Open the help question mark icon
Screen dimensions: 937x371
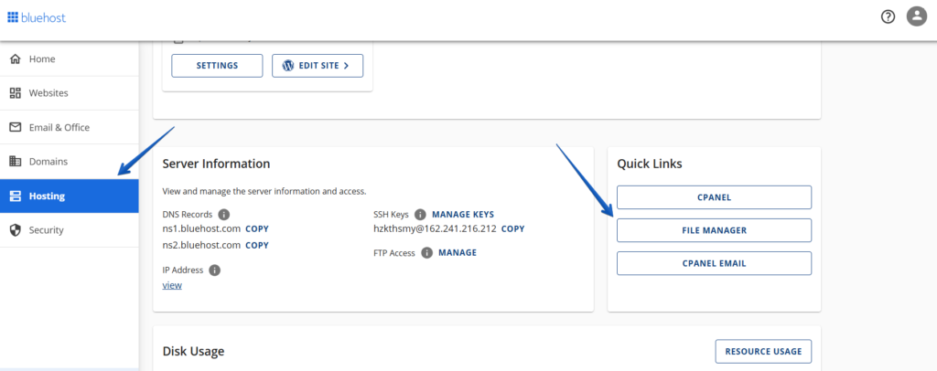888,16
